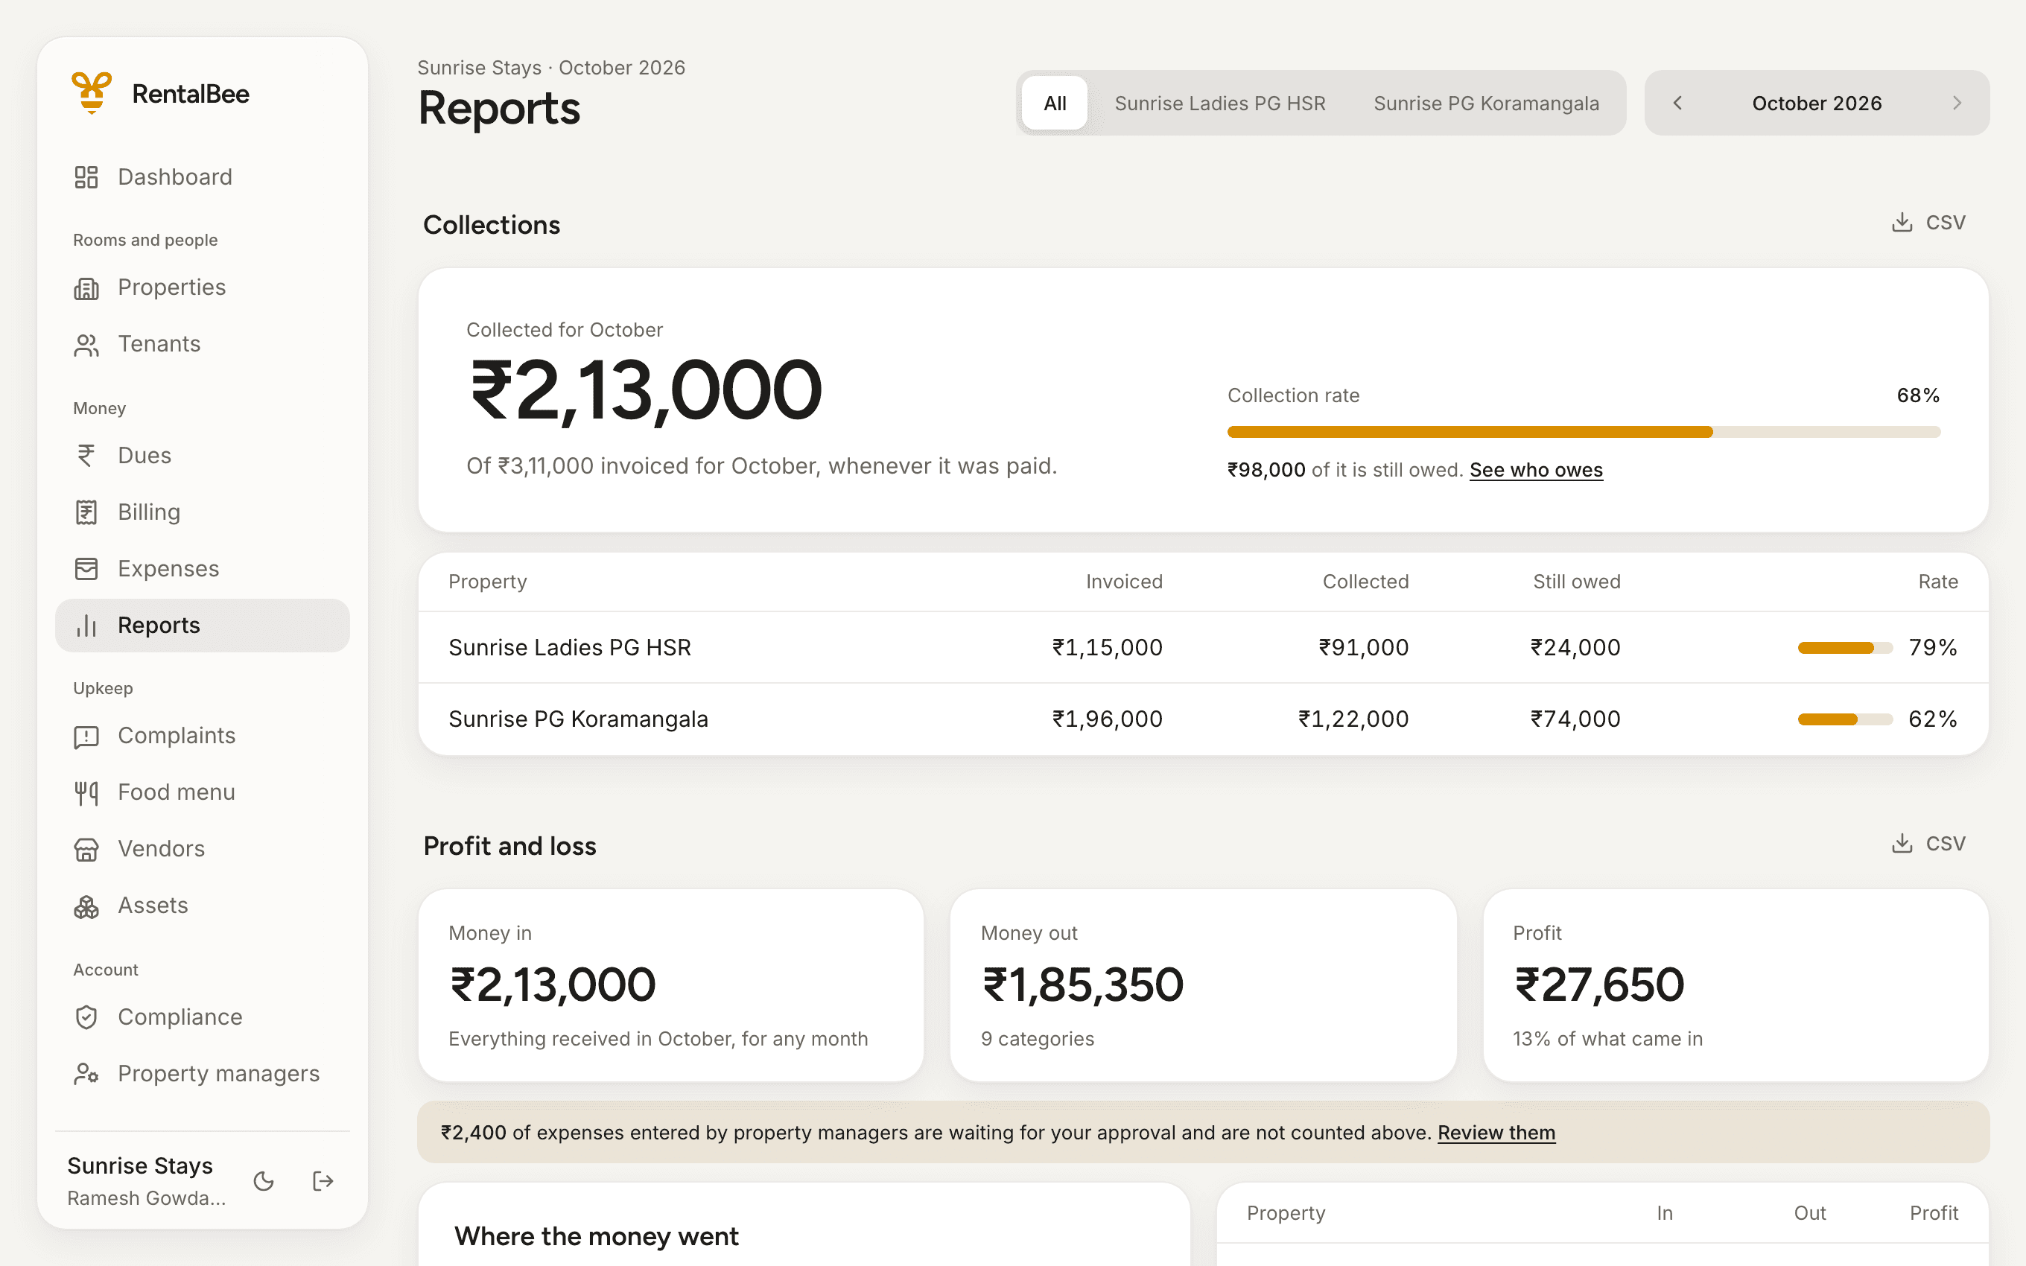The image size is (2026, 1266).
Task: Click the Expenses card icon
Action: click(86, 568)
